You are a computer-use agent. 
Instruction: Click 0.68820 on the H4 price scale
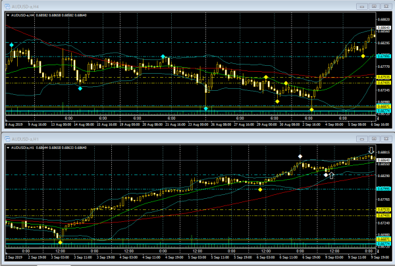(x=384, y=19)
